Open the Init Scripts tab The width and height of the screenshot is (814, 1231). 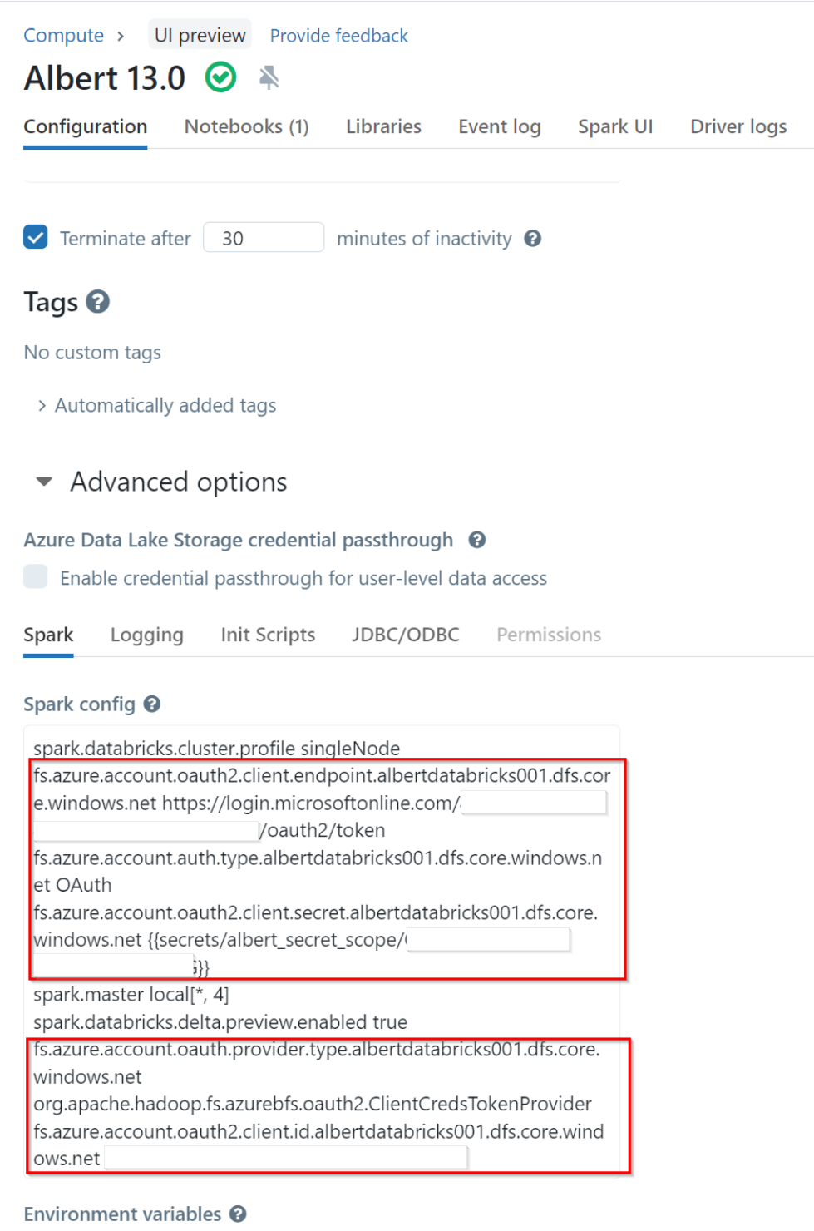pos(268,635)
